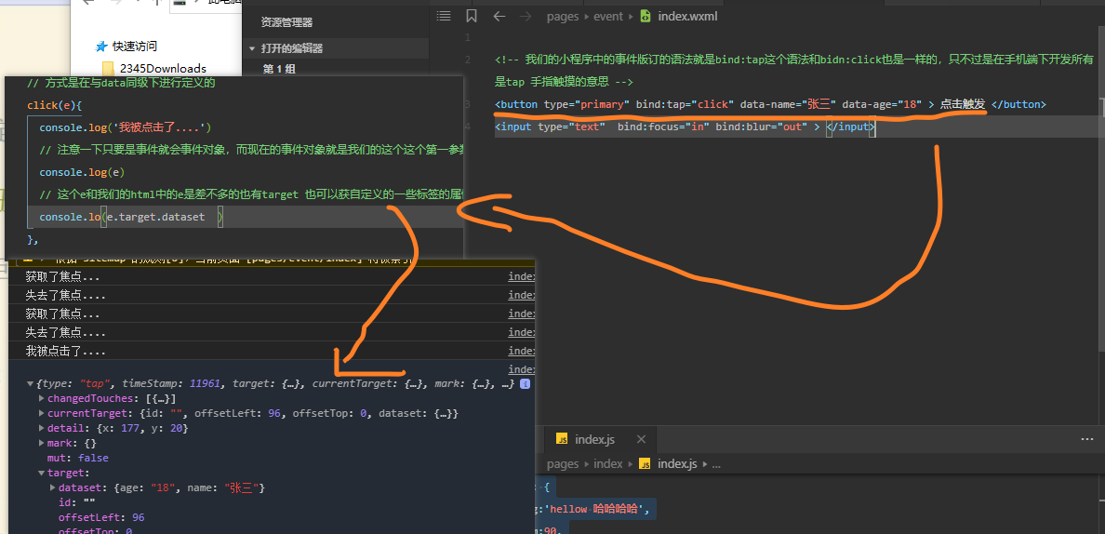The height and width of the screenshot is (534, 1105).
Task: Close the index.js tab
Action: (x=639, y=439)
